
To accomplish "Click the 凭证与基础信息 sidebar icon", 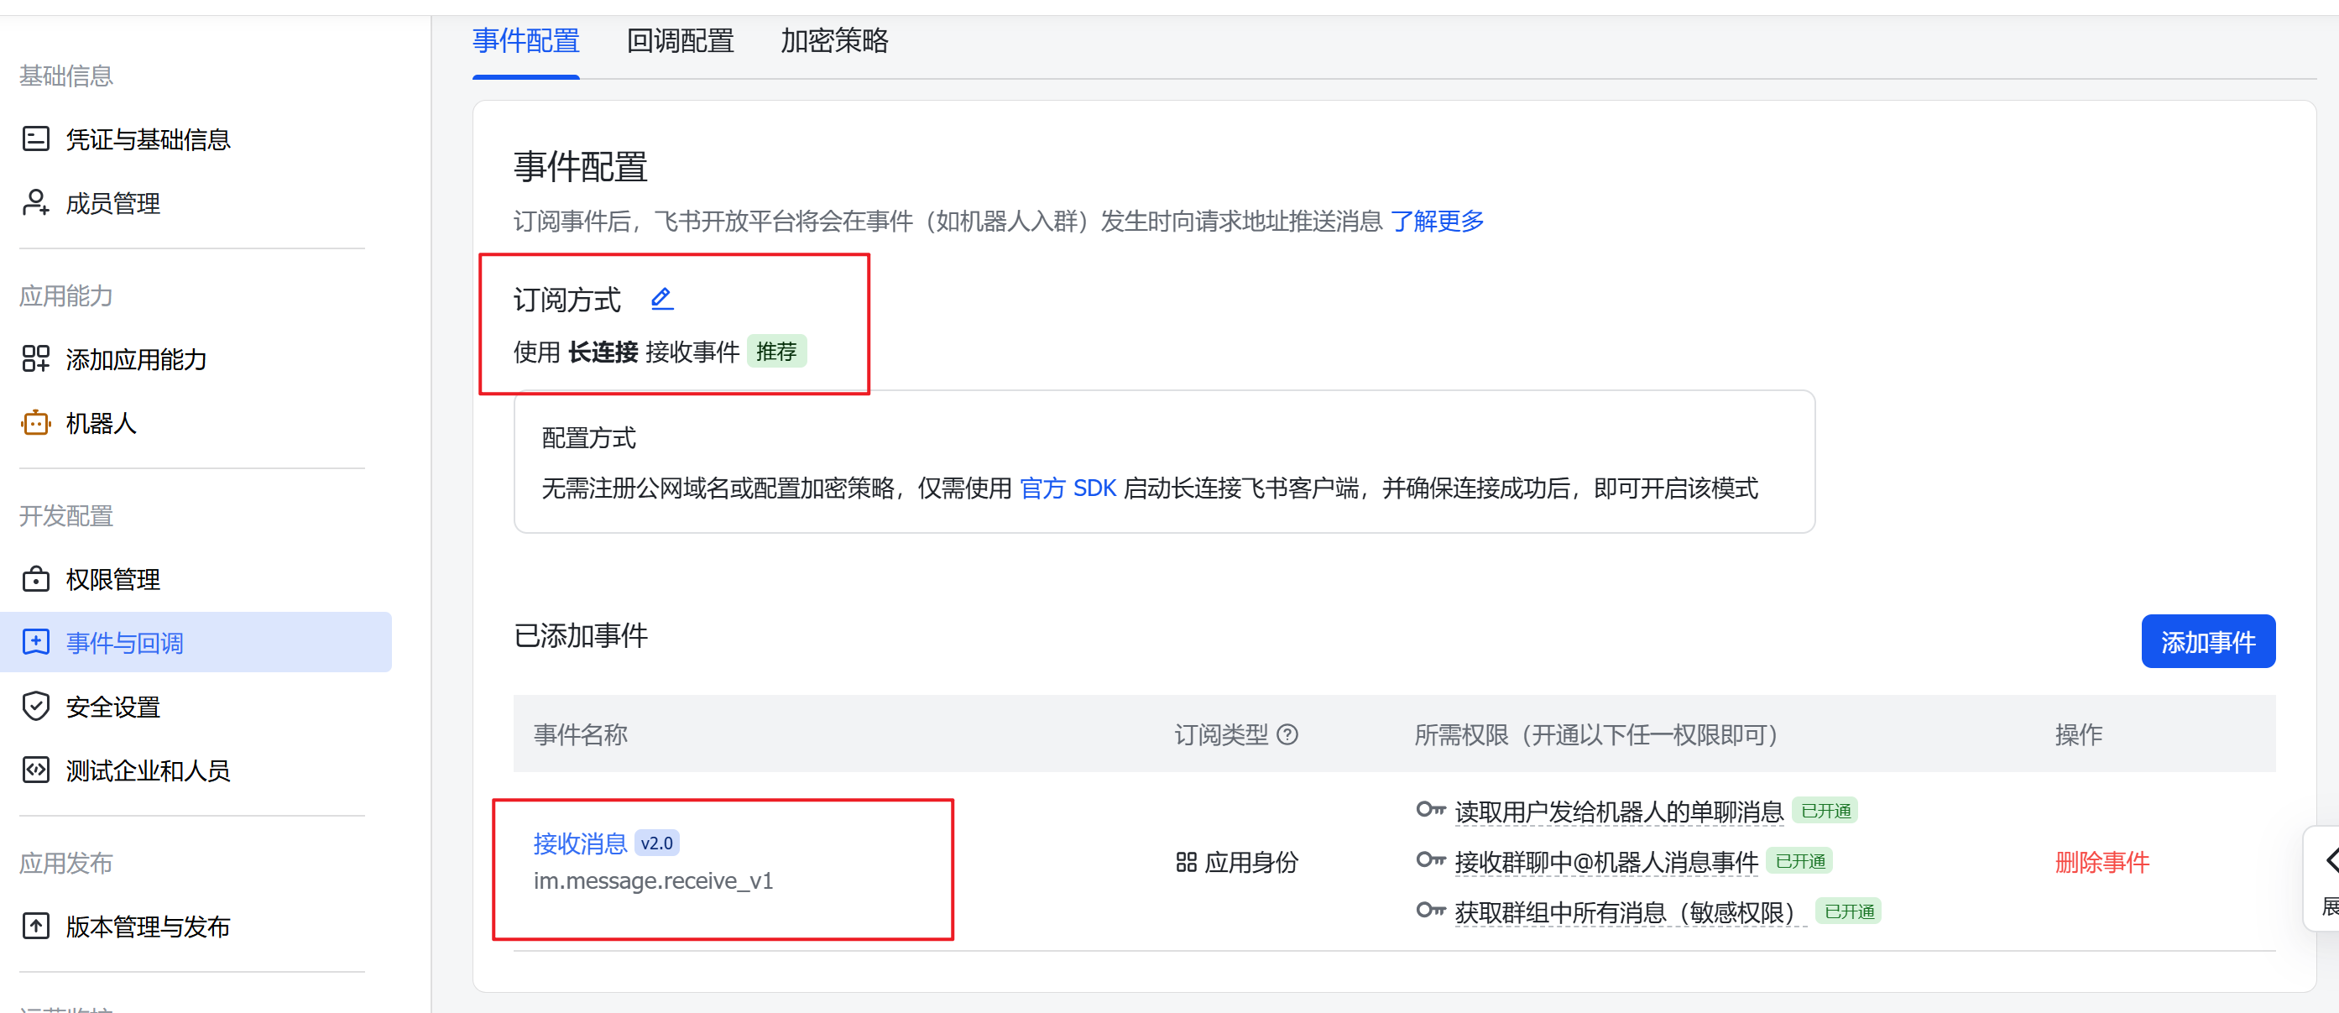I will [35, 138].
